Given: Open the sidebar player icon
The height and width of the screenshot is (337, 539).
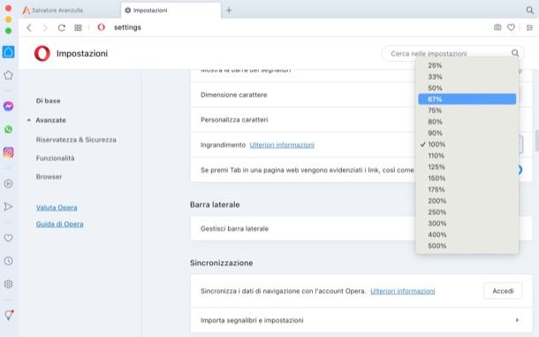Looking at the screenshot, I should (x=8, y=183).
